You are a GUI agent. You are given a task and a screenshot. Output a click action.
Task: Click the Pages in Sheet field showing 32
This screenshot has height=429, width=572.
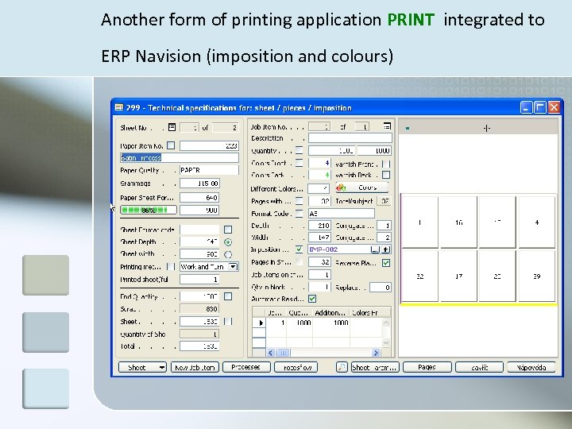click(319, 262)
